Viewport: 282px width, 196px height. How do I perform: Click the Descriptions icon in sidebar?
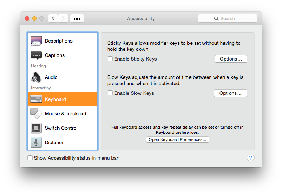pos(36,41)
